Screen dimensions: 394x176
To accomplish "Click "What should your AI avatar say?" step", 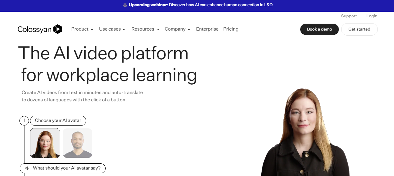I will [x=63, y=168].
